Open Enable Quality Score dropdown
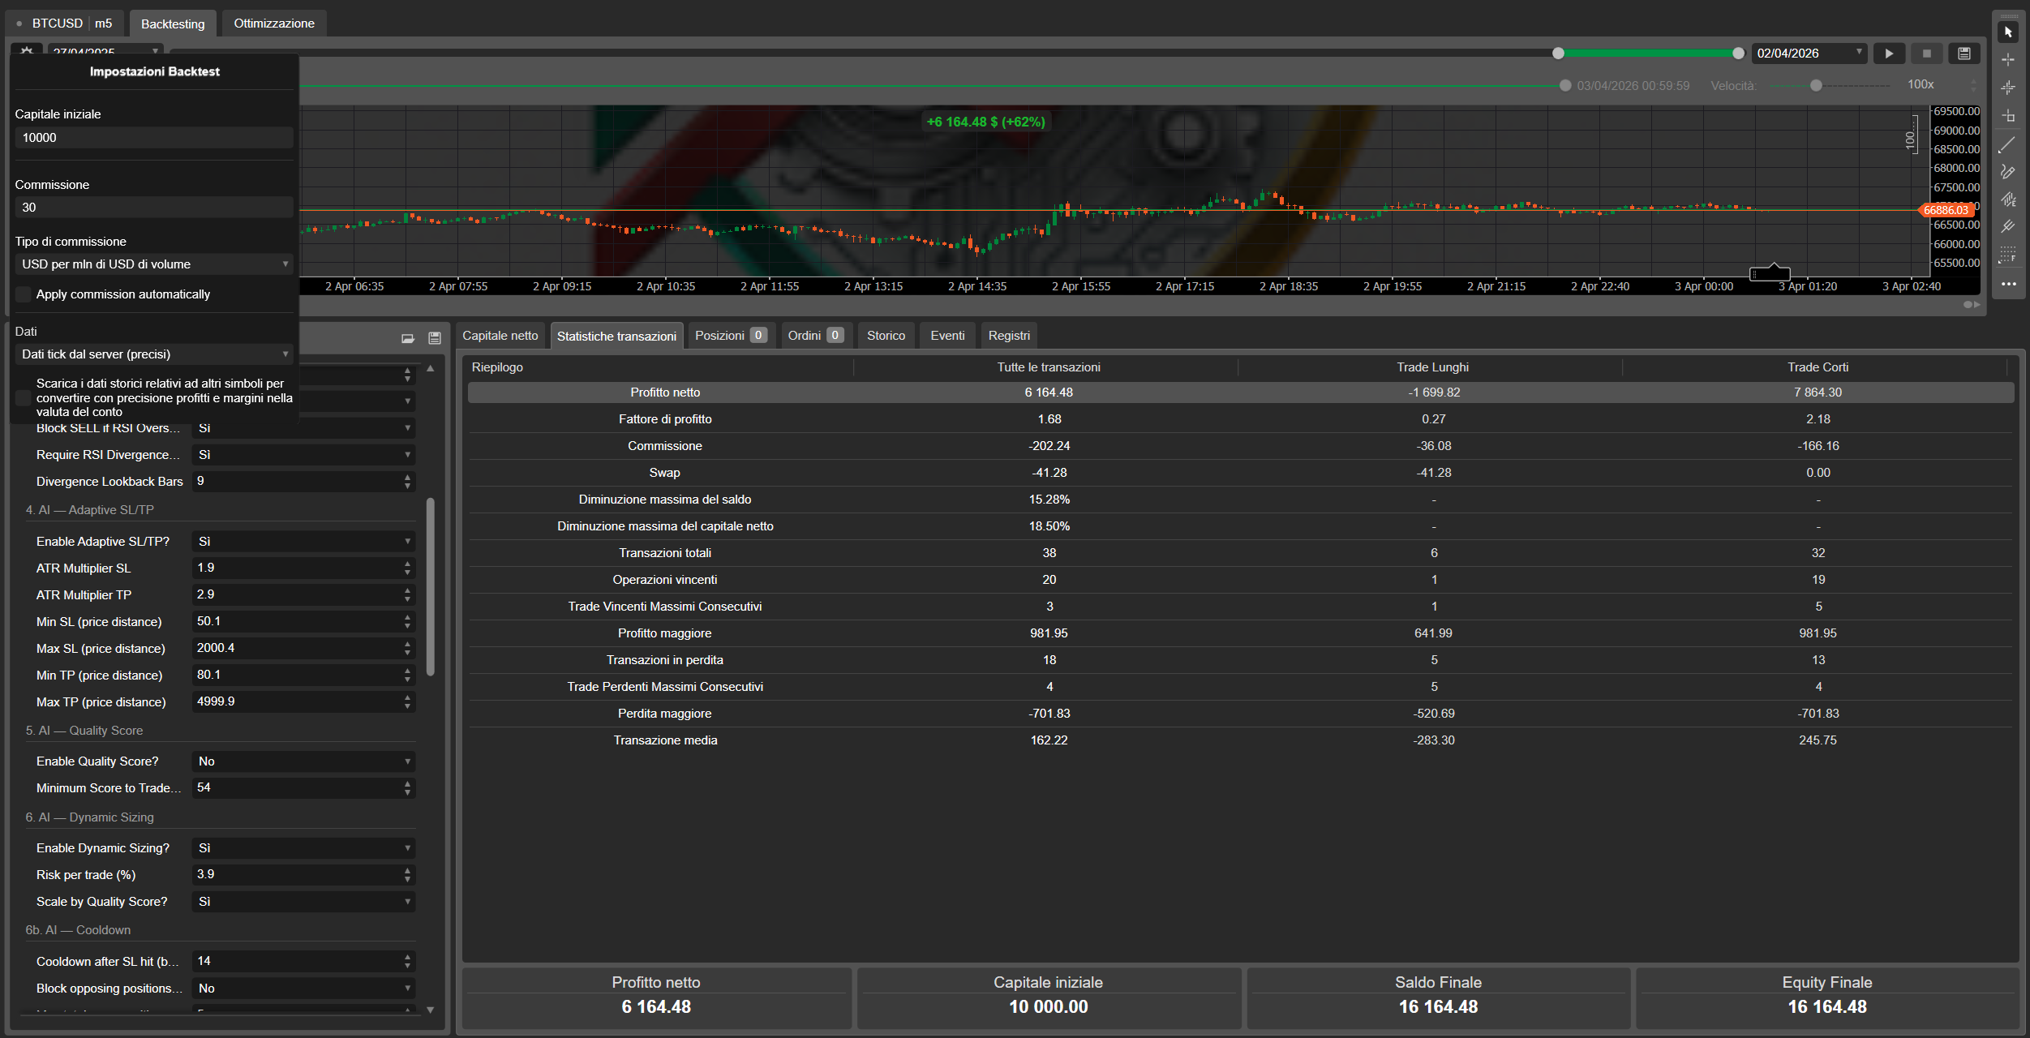The height and width of the screenshot is (1038, 2030). (303, 761)
